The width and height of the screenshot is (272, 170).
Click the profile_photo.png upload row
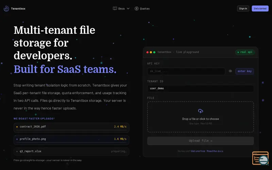71,140
